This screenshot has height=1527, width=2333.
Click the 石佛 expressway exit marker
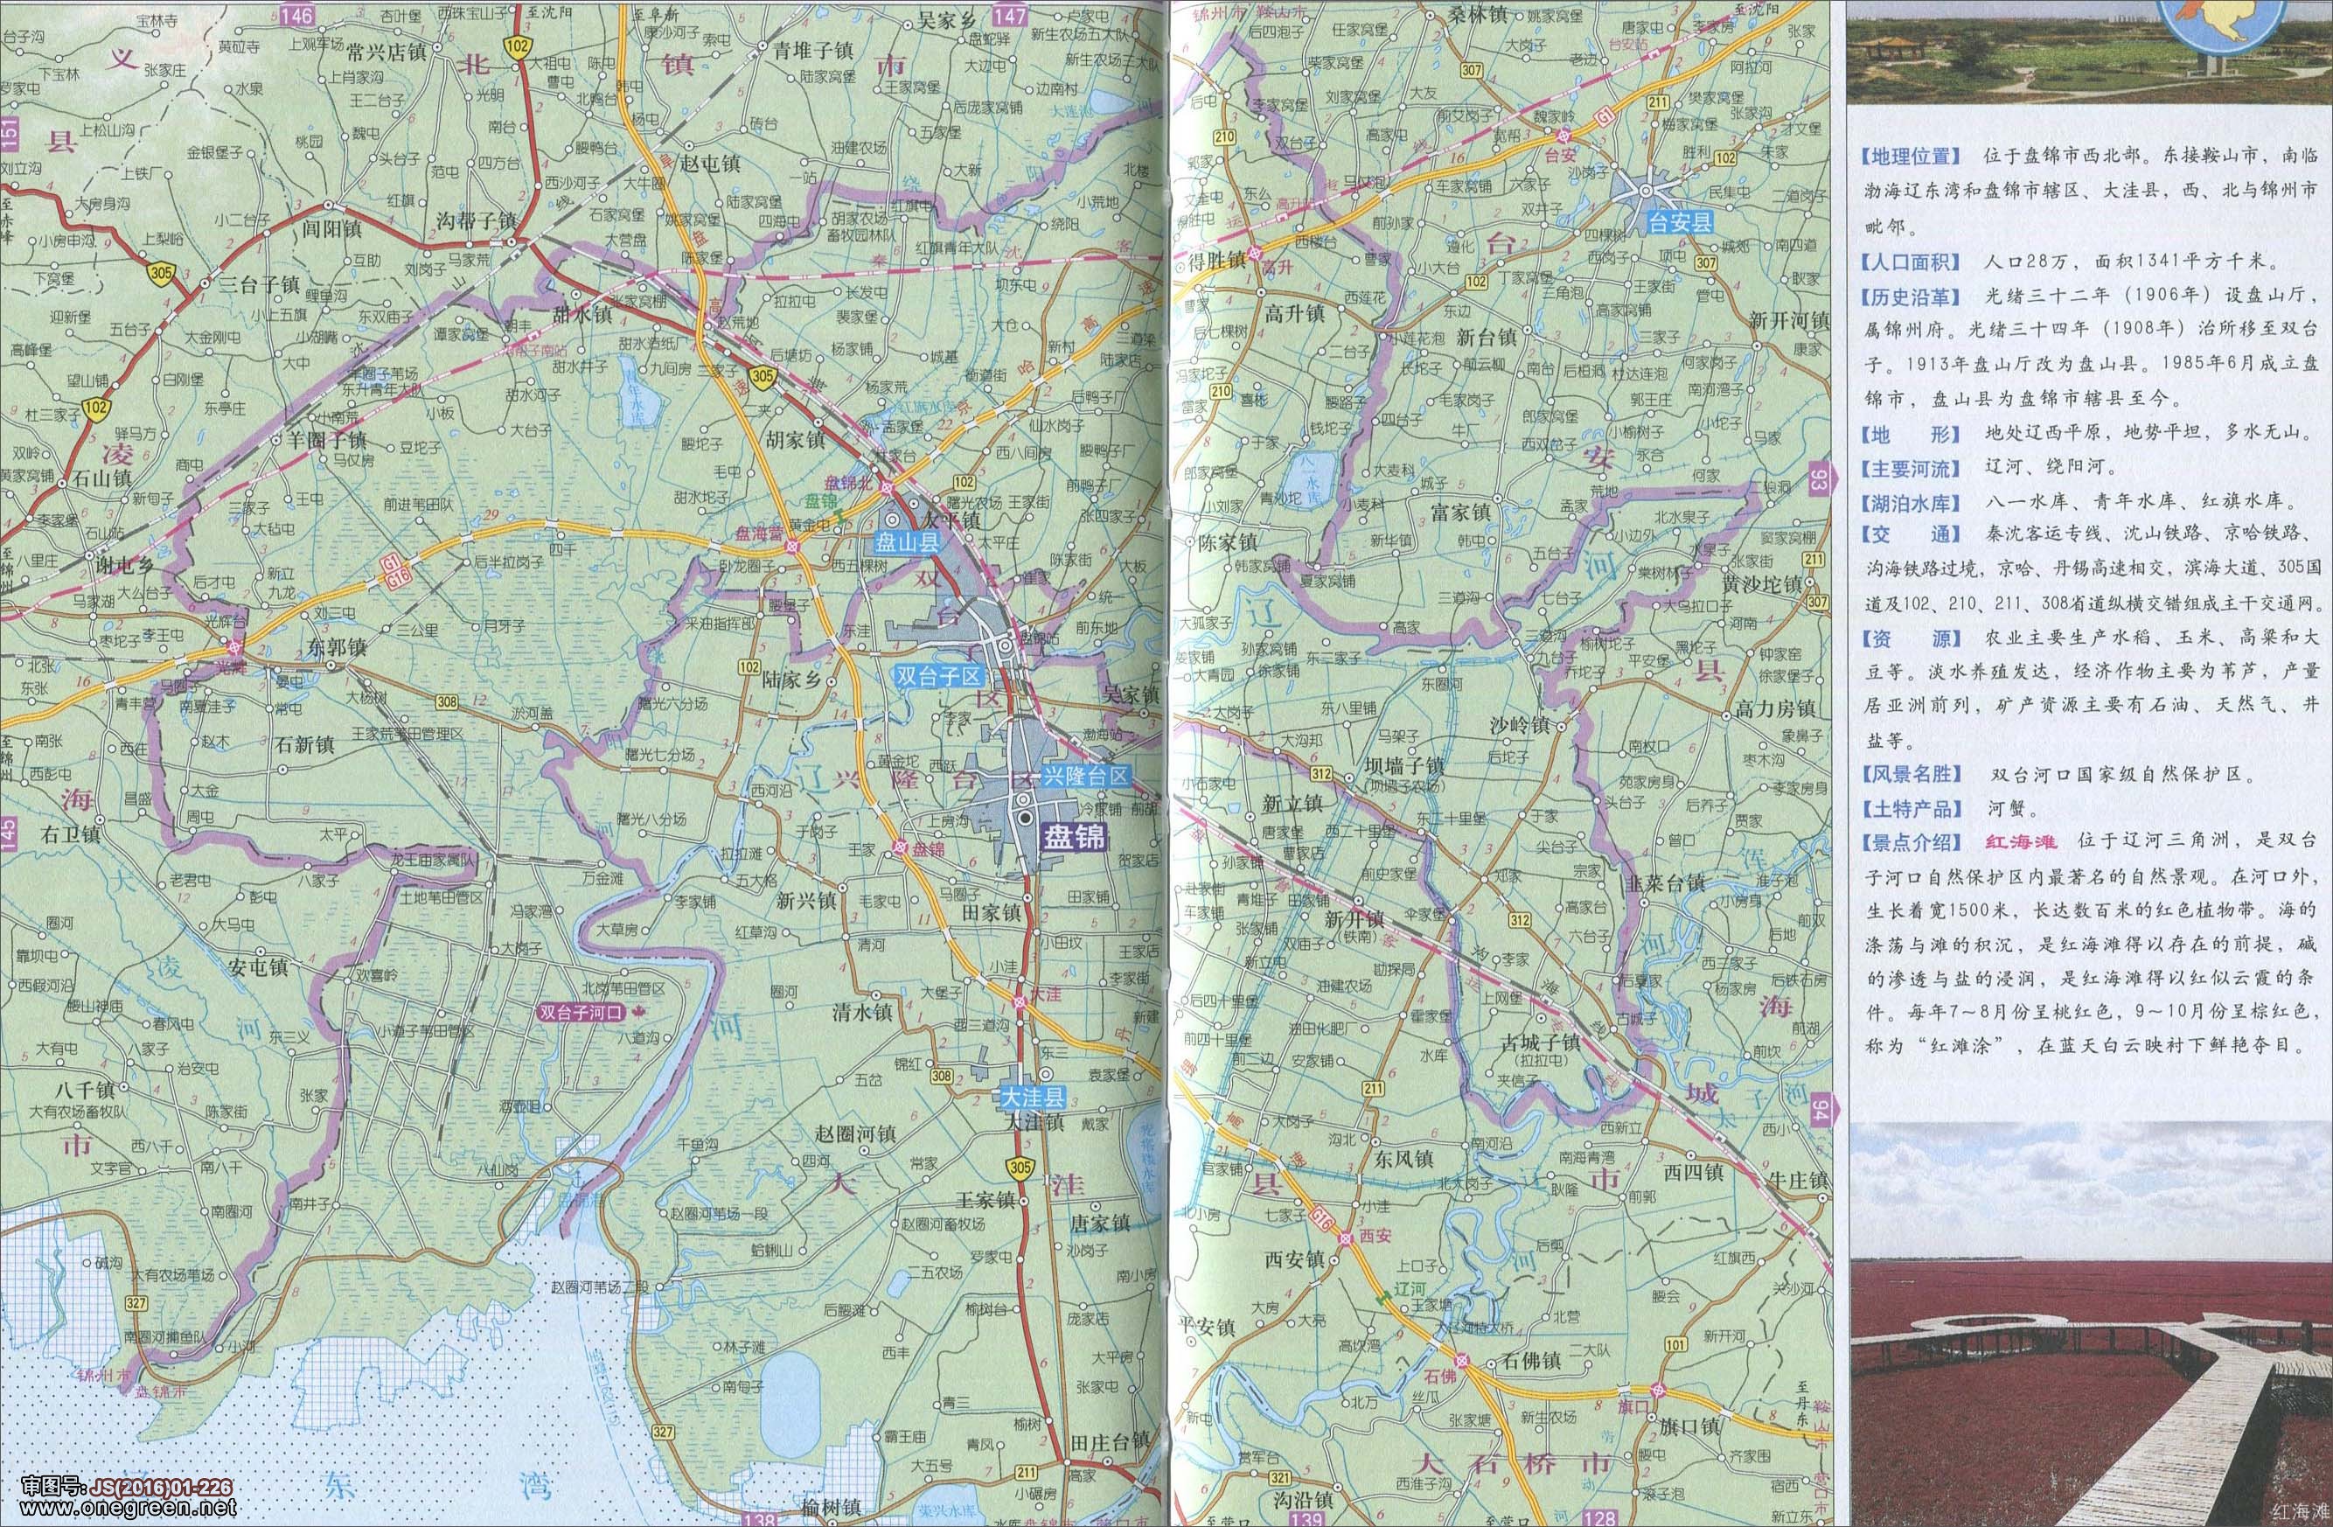pyautogui.click(x=1463, y=1362)
